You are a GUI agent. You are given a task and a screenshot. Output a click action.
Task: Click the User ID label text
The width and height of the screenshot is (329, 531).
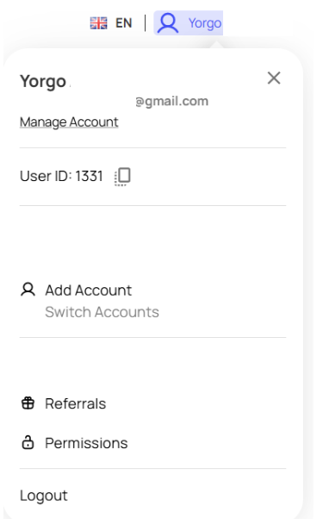46,176
